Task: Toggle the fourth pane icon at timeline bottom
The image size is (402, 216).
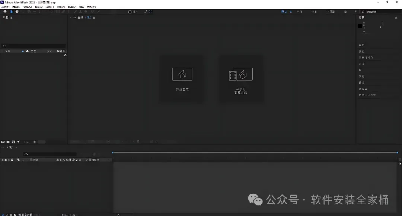Action: (15, 215)
